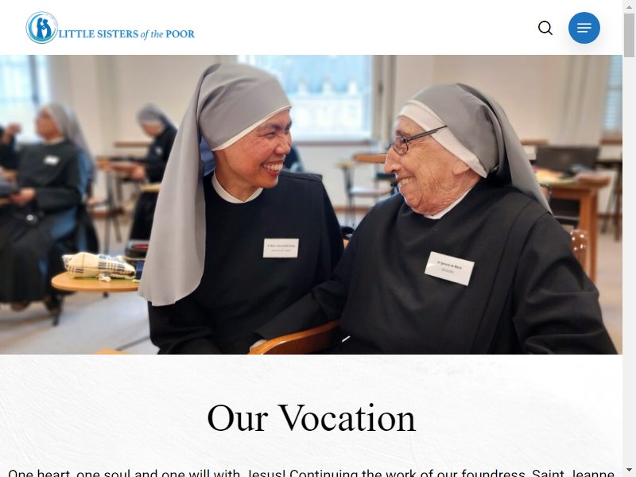The height and width of the screenshot is (477, 636).
Task: Click the plaid cloth on the round table
Action: [x=99, y=266]
